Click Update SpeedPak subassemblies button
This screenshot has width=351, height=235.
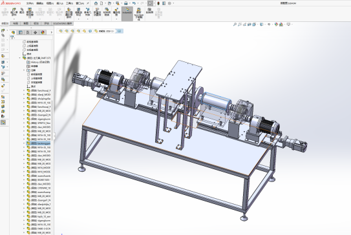click(x=139, y=14)
